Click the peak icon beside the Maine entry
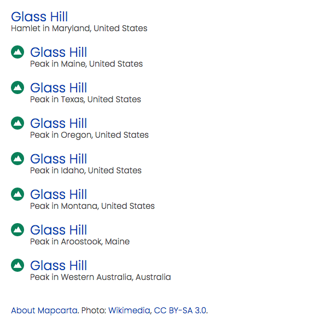 (x=18, y=52)
